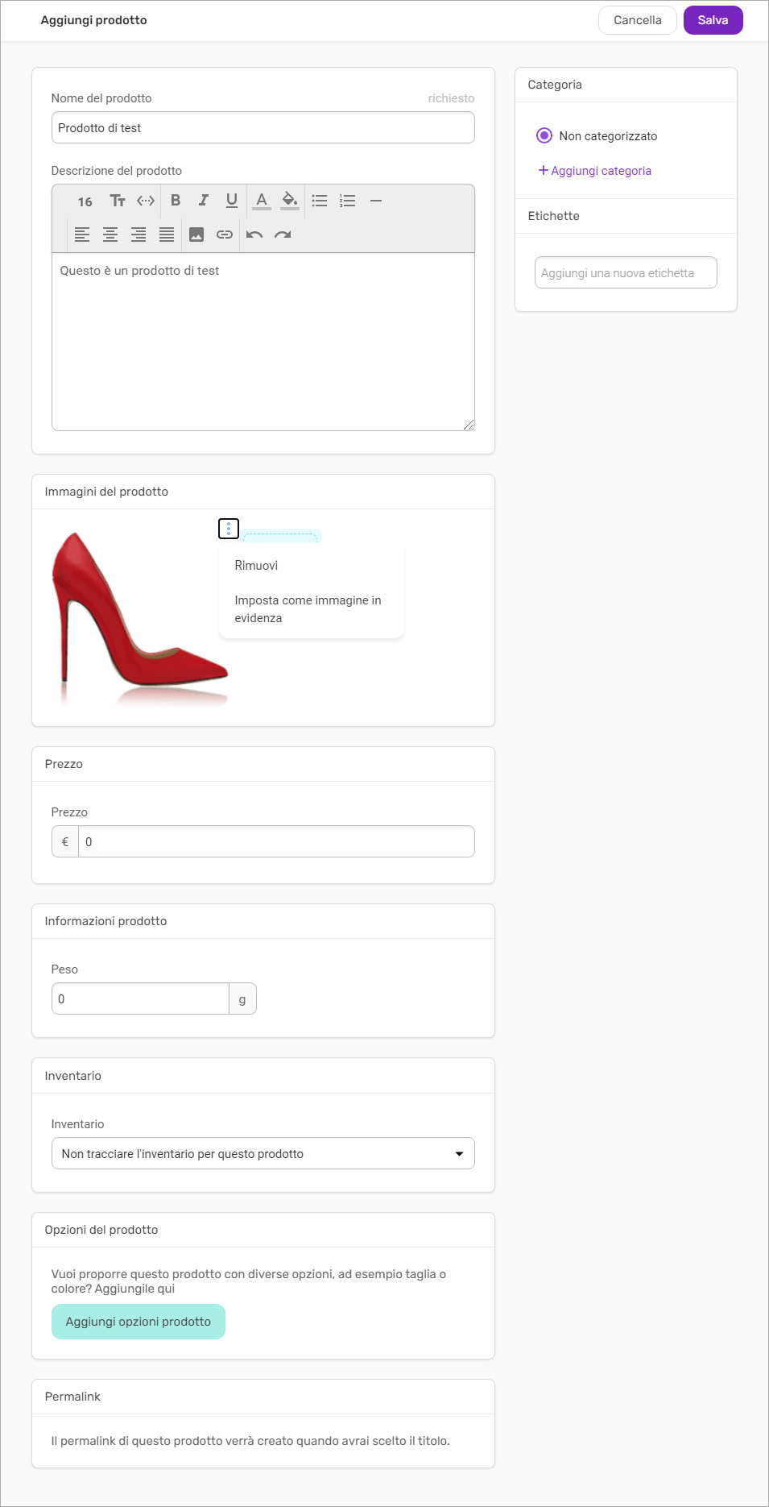The image size is (769, 1507).
Task: Click the 'Etichette' section heading
Action: pyautogui.click(x=554, y=216)
